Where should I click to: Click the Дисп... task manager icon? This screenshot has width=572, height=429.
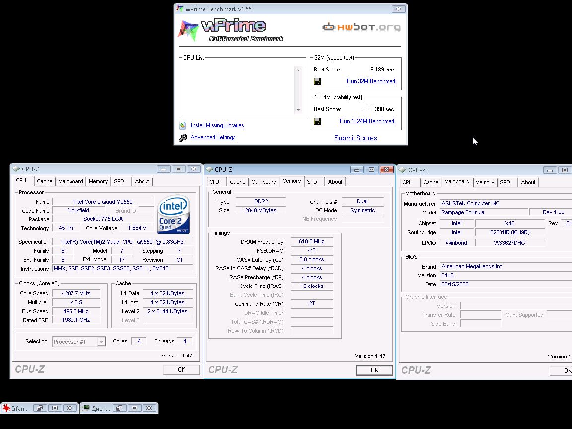pyautogui.click(x=86, y=408)
